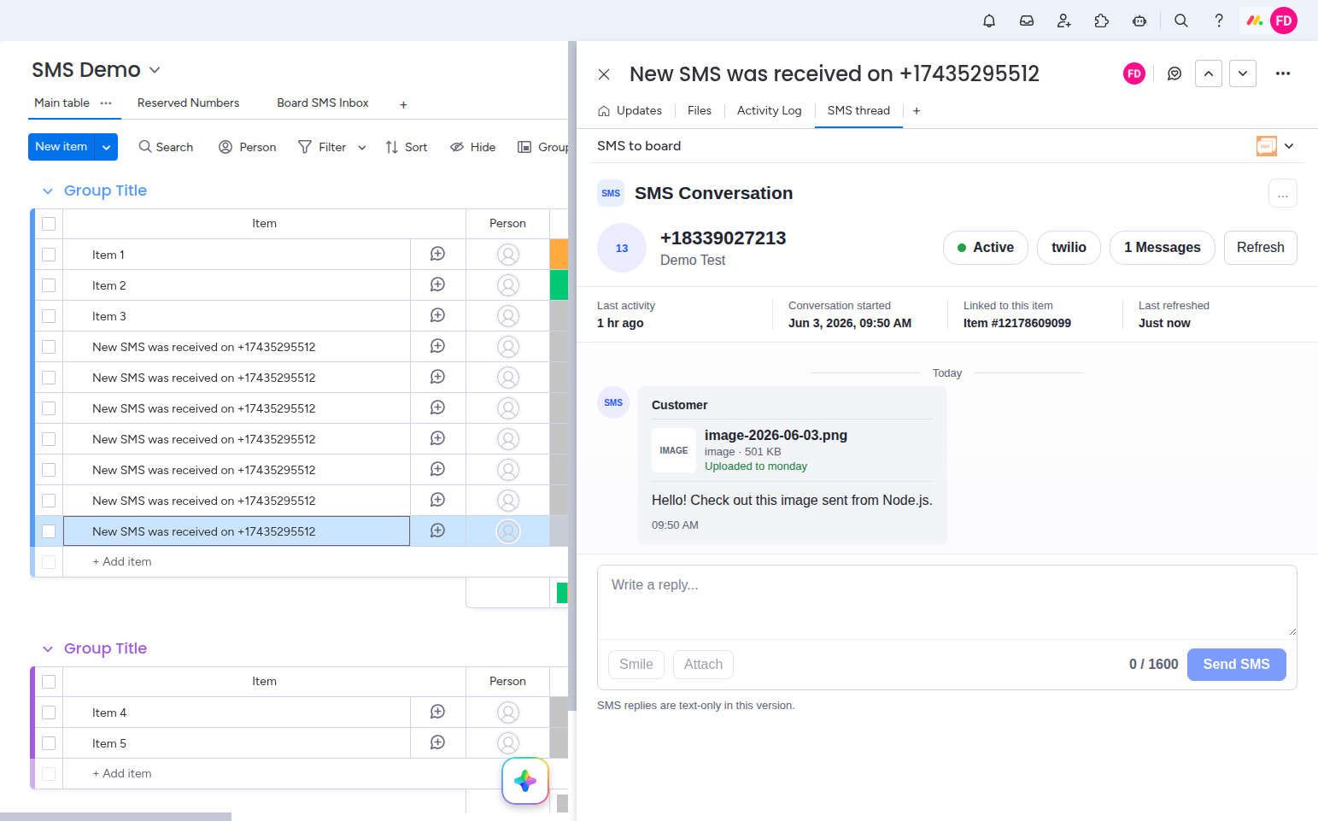The image size is (1318, 821).
Task: Open the item panel three-dot menu
Action: coord(1283,73)
